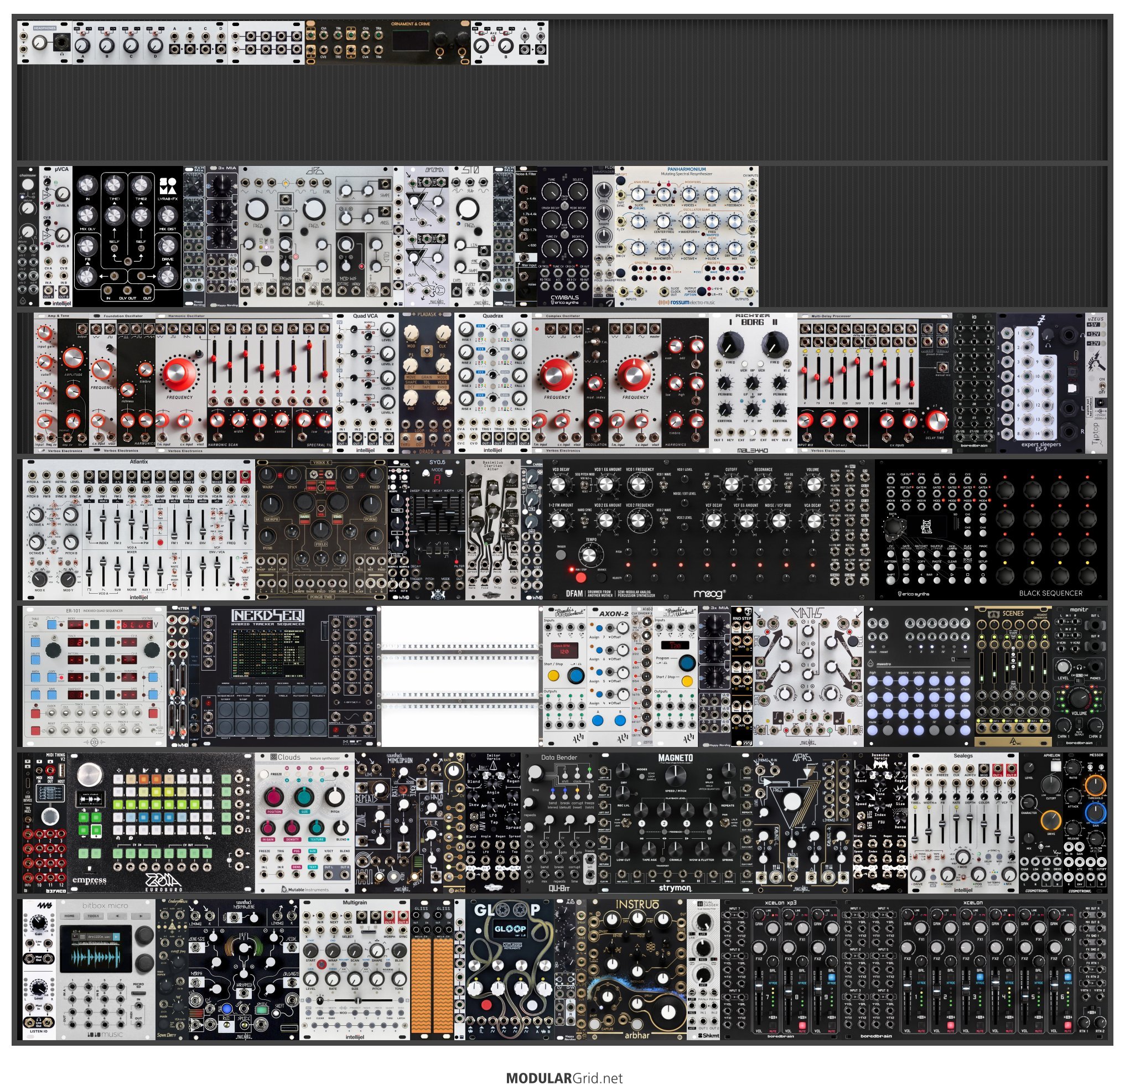This screenshot has height=1090, width=1130.
Task: Select the Verbos Amp & Tone module
Action: (x=61, y=383)
